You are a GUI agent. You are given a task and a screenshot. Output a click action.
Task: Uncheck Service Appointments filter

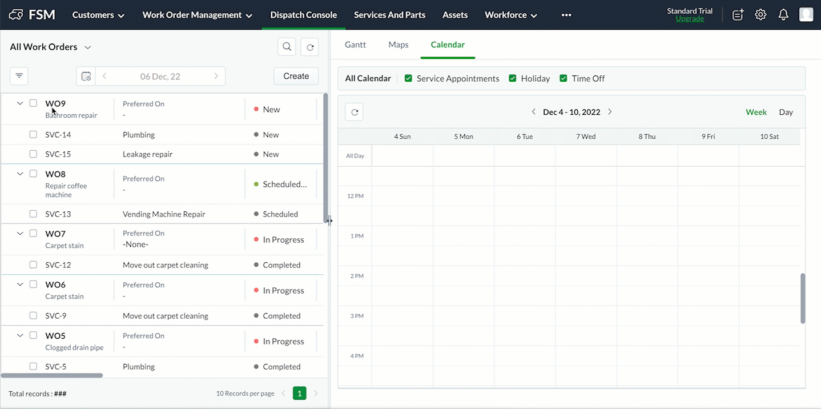click(x=408, y=78)
